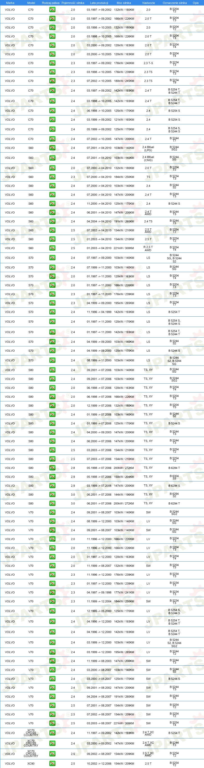This screenshot has height=768, width=204.
Task: Select the XC90 model cell
Action: tap(31, 764)
